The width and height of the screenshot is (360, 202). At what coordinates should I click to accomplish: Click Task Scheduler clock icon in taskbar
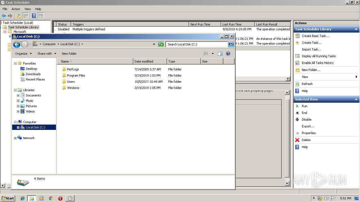pyautogui.click(x=70, y=198)
